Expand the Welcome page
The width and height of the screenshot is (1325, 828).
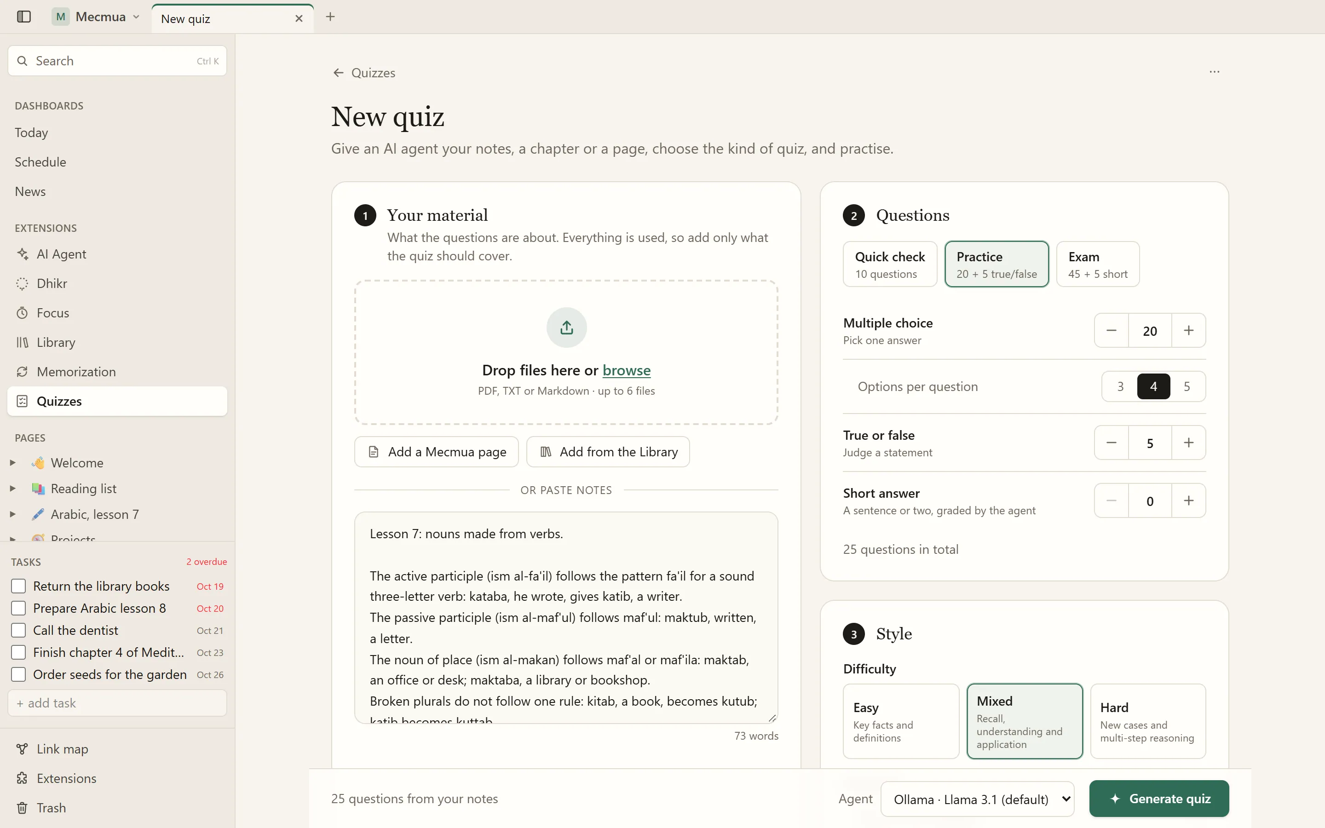coord(12,463)
